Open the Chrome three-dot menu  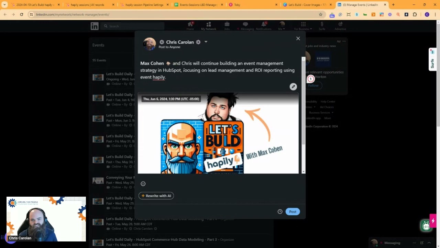coord(435,14)
